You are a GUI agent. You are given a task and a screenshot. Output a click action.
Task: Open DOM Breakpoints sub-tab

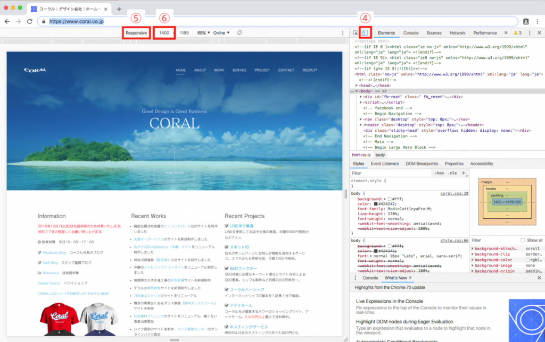(422, 164)
